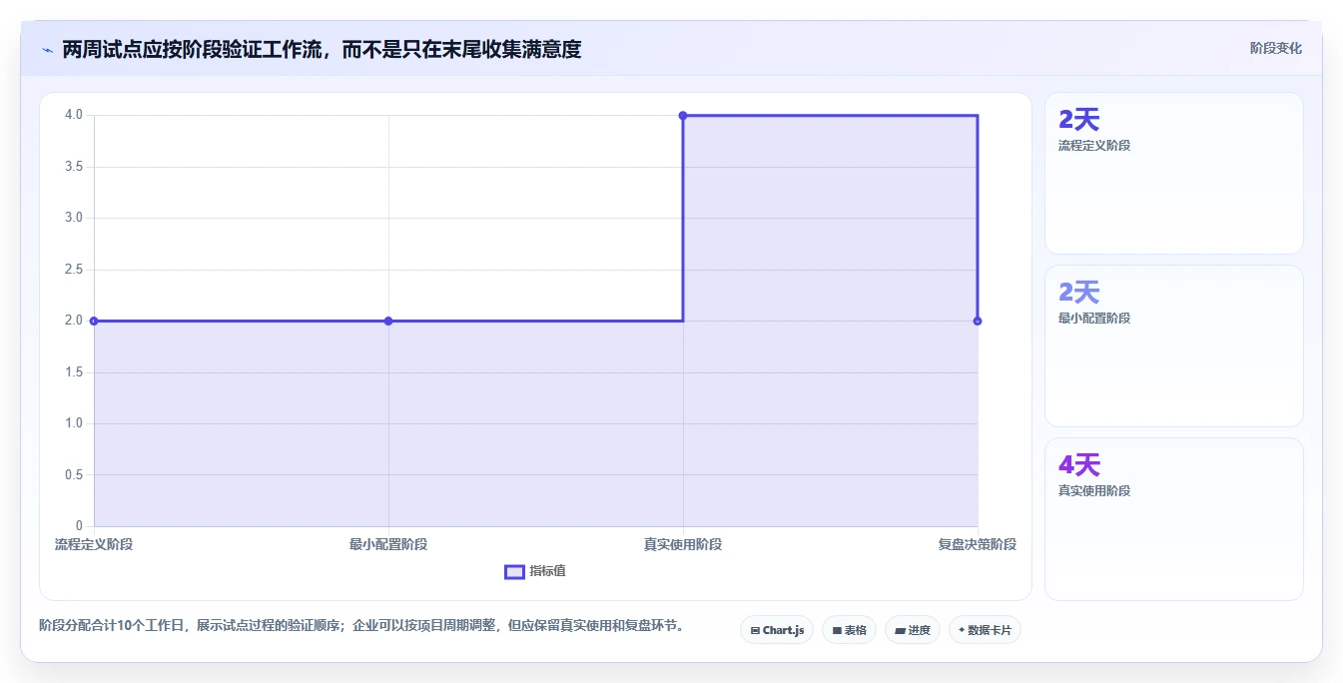Viewport: 1343px width, 683px height.
Task: Click the trend icon before the title
Action: pyautogui.click(x=48, y=50)
